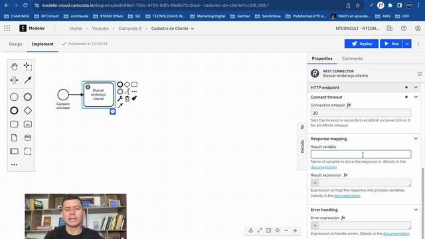Screen dimensions: 425x239
Task: Create an end event from palette
Action: coord(14,111)
